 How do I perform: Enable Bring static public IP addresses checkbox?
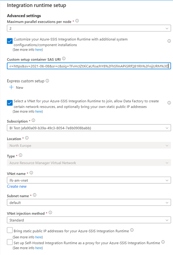pos(10,230)
